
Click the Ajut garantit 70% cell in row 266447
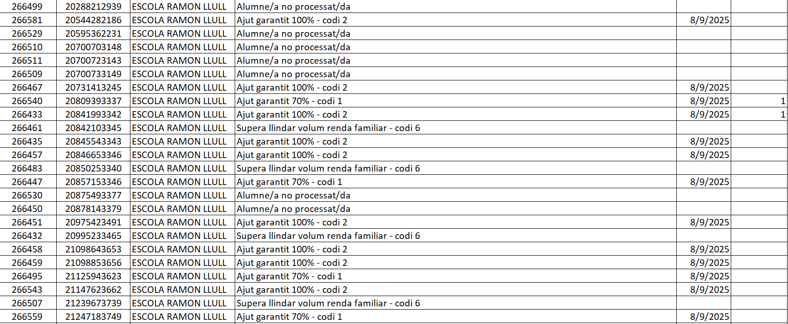(x=289, y=182)
